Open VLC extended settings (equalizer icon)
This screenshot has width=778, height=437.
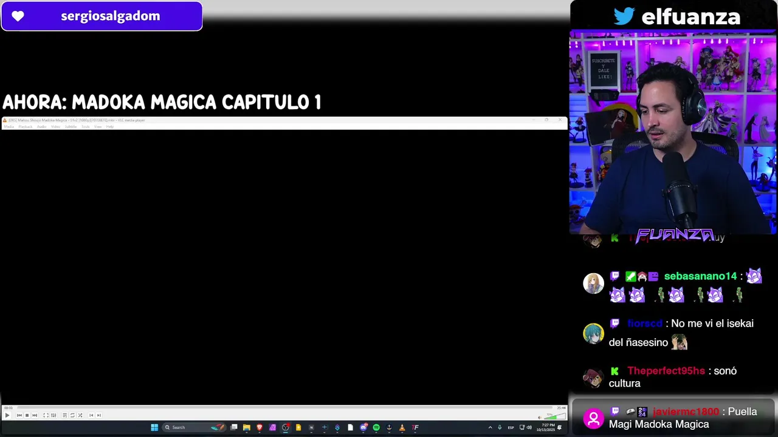click(53, 415)
